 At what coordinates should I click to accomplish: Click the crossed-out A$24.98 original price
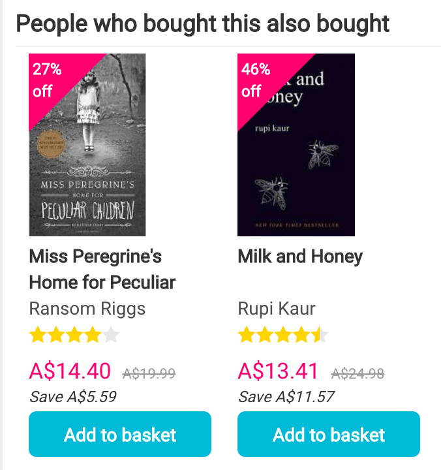pyautogui.click(x=357, y=373)
